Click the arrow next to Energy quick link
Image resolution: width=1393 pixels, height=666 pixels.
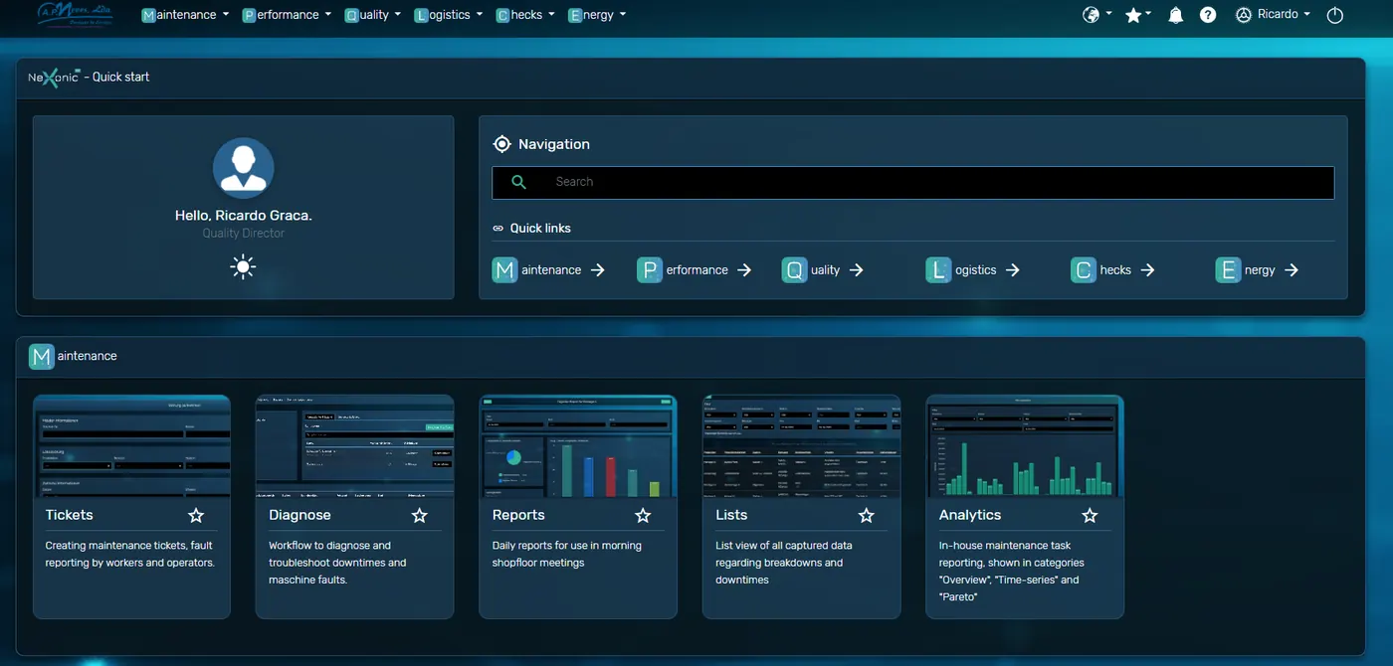(1292, 270)
